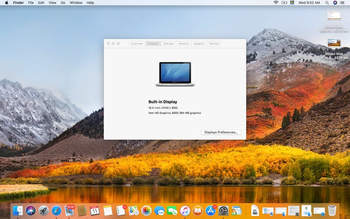This screenshot has width=350, height=219.
Task: Switch to the Storage tab
Action: [168, 43]
